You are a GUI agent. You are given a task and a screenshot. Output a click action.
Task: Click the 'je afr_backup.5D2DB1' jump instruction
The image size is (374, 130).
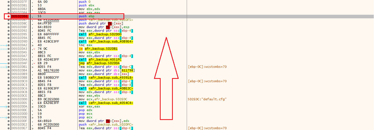tap(98, 49)
